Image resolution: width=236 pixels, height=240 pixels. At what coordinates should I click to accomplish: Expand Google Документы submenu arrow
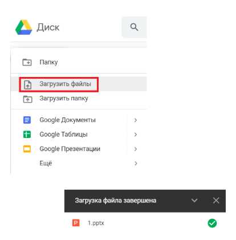point(136,120)
